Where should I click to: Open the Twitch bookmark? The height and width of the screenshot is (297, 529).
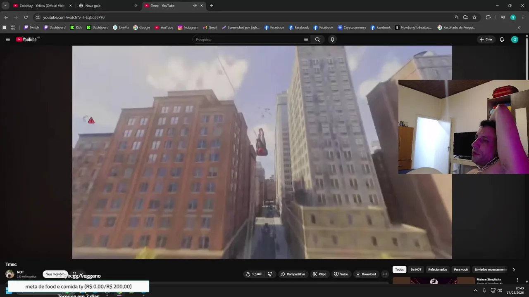pos(31,28)
